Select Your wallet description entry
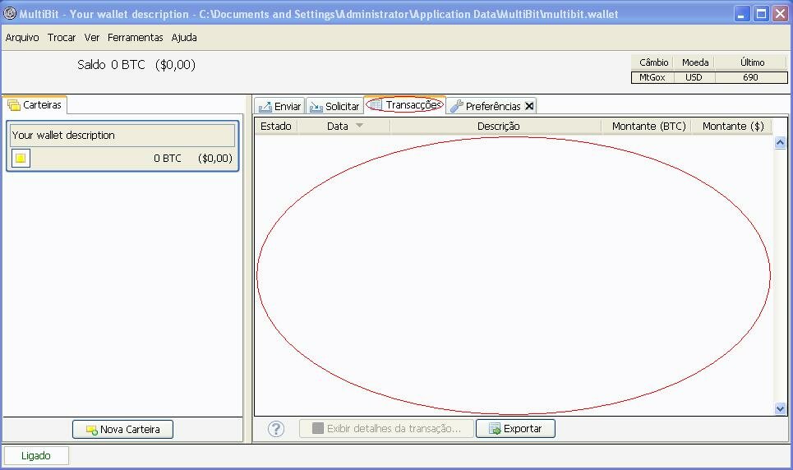The image size is (793, 470). pyautogui.click(x=122, y=135)
